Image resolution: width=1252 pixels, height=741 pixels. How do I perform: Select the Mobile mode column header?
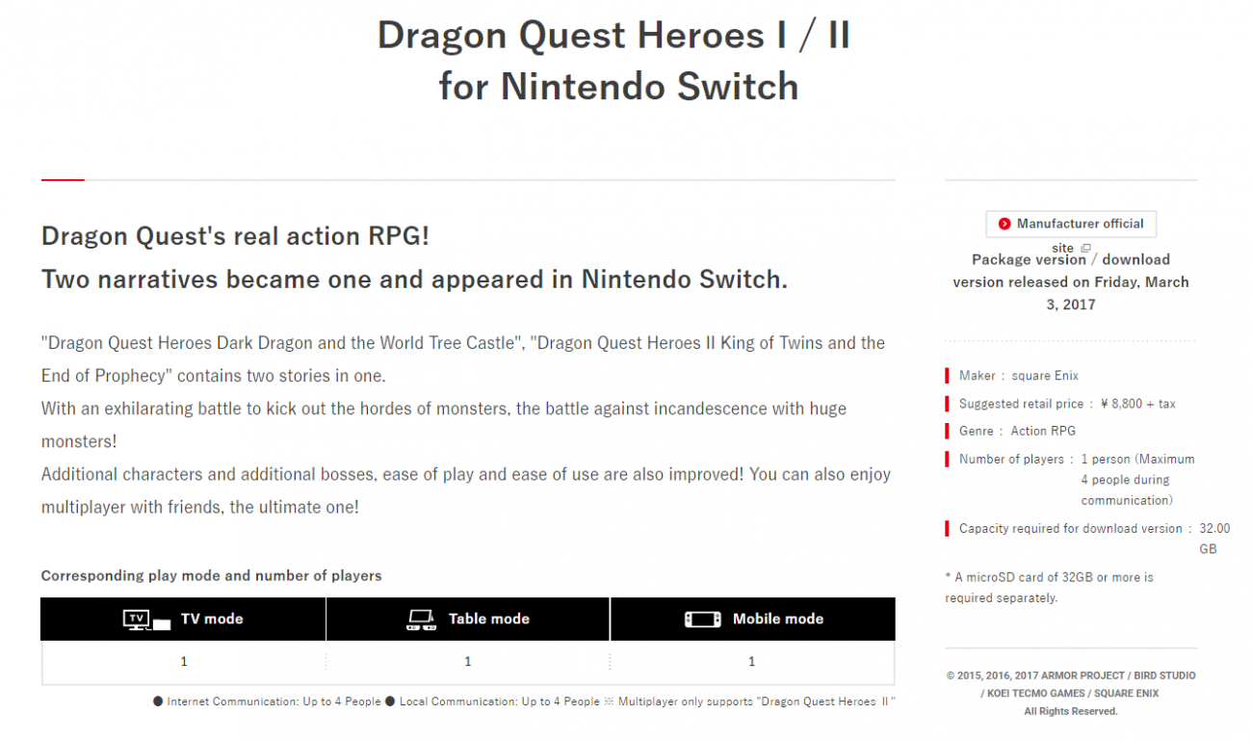pyautogui.click(x=753, y=619)
